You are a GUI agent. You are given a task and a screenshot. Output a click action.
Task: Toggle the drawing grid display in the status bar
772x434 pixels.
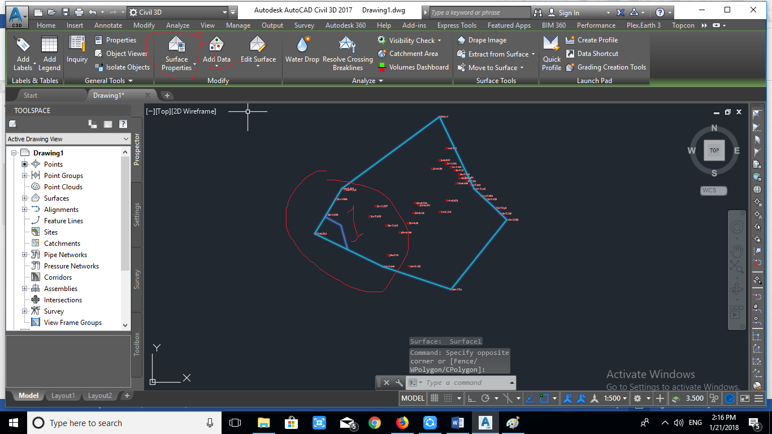click(435, 398)
